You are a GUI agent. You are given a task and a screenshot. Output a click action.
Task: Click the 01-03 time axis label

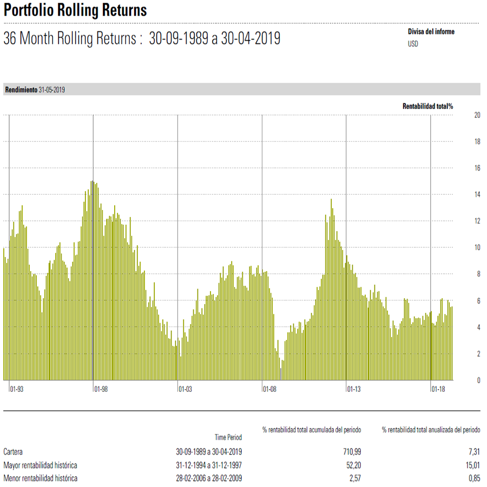pyautogui.click(x=185, y=389)
